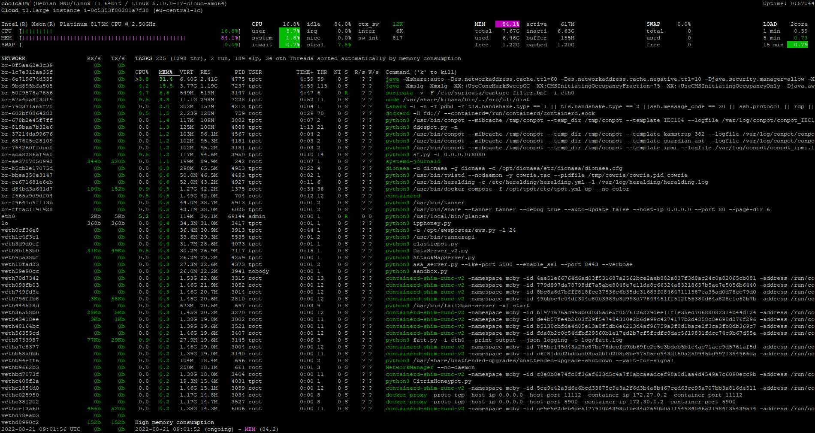Viewport: 815px width, 433px height.
Task: Click the PID column header
Action: [x=239, y=72]
